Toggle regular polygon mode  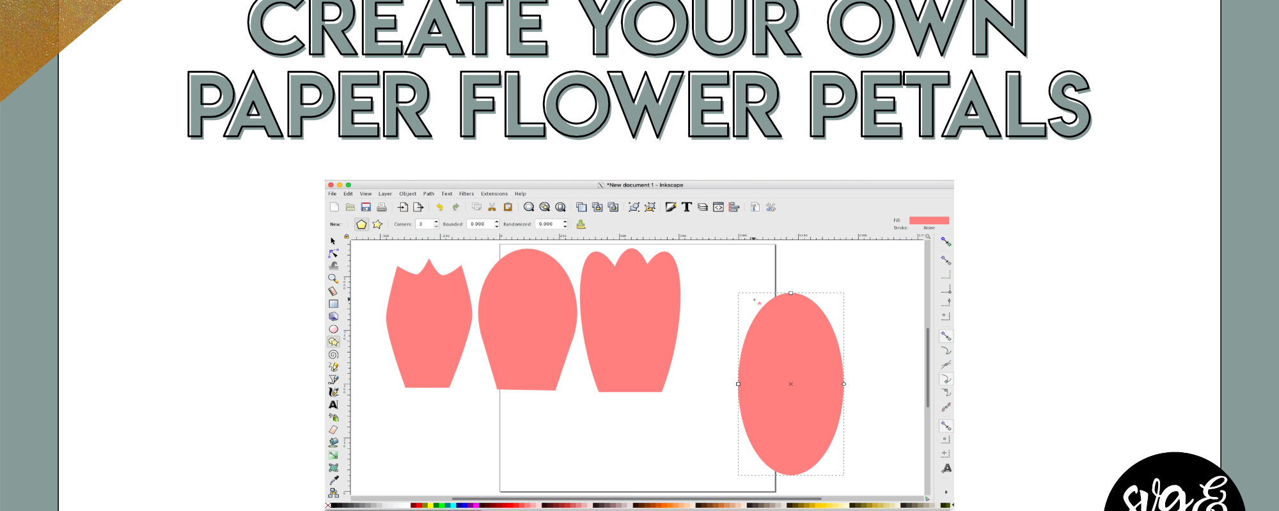click(361, 224)
